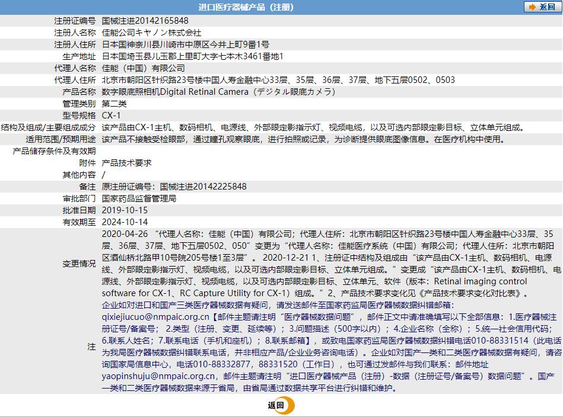Screen dimensions: 563x417
Task: Click registrant address 日本国神奈川县川崎市中原区
Action: [155, 44]
